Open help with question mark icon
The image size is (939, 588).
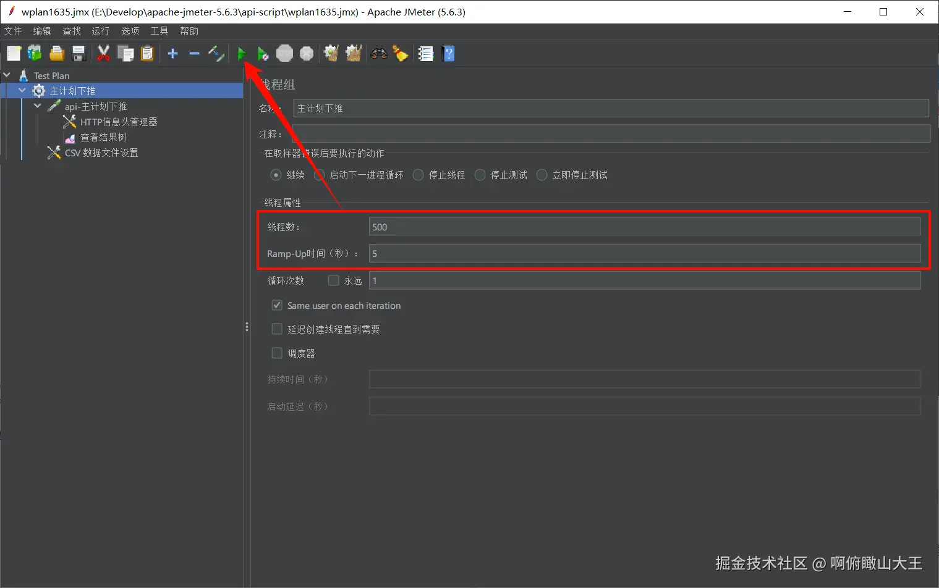[x=449, y=54]
